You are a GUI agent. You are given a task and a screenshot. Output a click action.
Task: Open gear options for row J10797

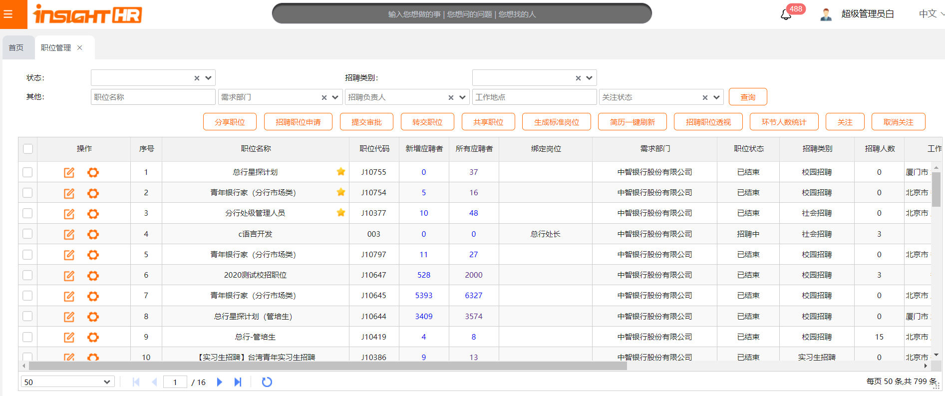(93, 255)
